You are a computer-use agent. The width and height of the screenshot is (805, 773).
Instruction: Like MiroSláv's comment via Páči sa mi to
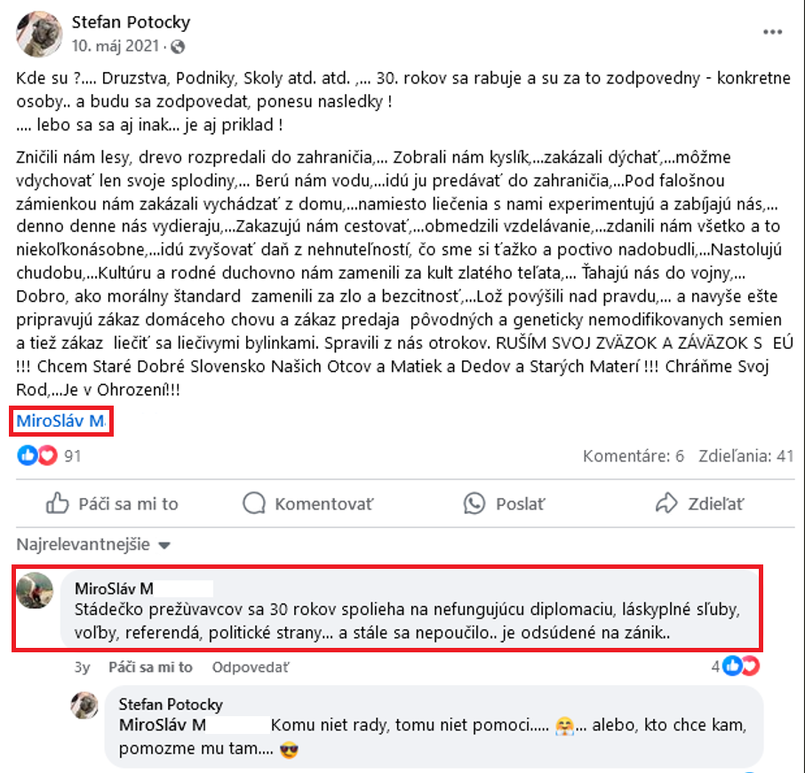point(150,667)
